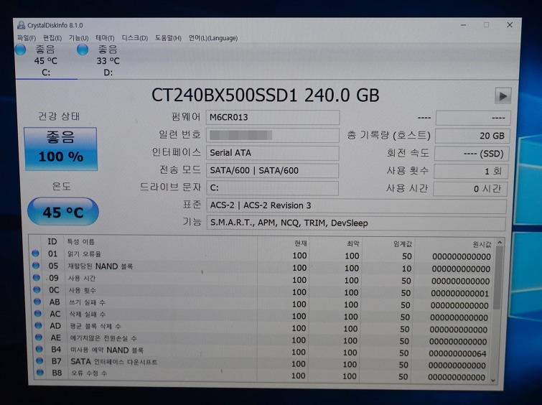Open the 도움말(H) menu

point(168,38)
